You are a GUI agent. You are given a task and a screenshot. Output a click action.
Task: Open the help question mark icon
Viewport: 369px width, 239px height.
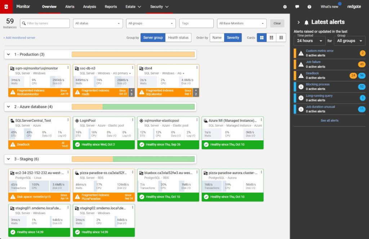309,6
